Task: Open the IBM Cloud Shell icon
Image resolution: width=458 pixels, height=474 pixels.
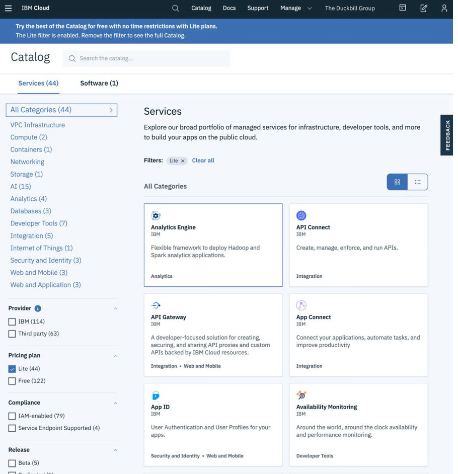Action: pyautogui.click(x=402, y=8)
